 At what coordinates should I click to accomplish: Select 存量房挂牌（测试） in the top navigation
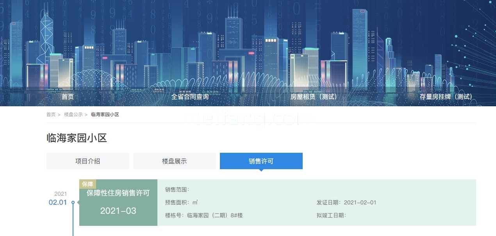coord(446,97)
